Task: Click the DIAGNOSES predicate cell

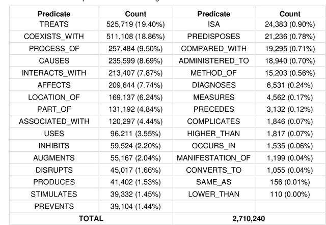Action: pyautogui.click(x=213, y=85)
